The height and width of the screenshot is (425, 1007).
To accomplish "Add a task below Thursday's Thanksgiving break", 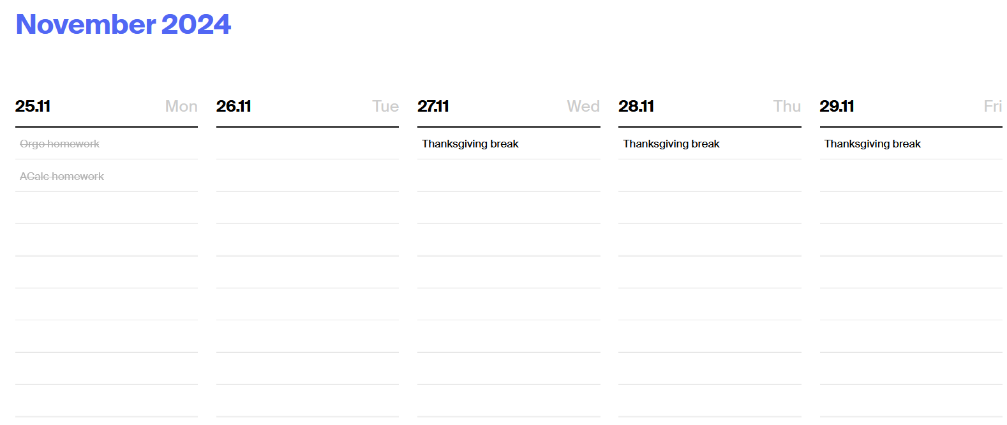I will tap(710, 176).
